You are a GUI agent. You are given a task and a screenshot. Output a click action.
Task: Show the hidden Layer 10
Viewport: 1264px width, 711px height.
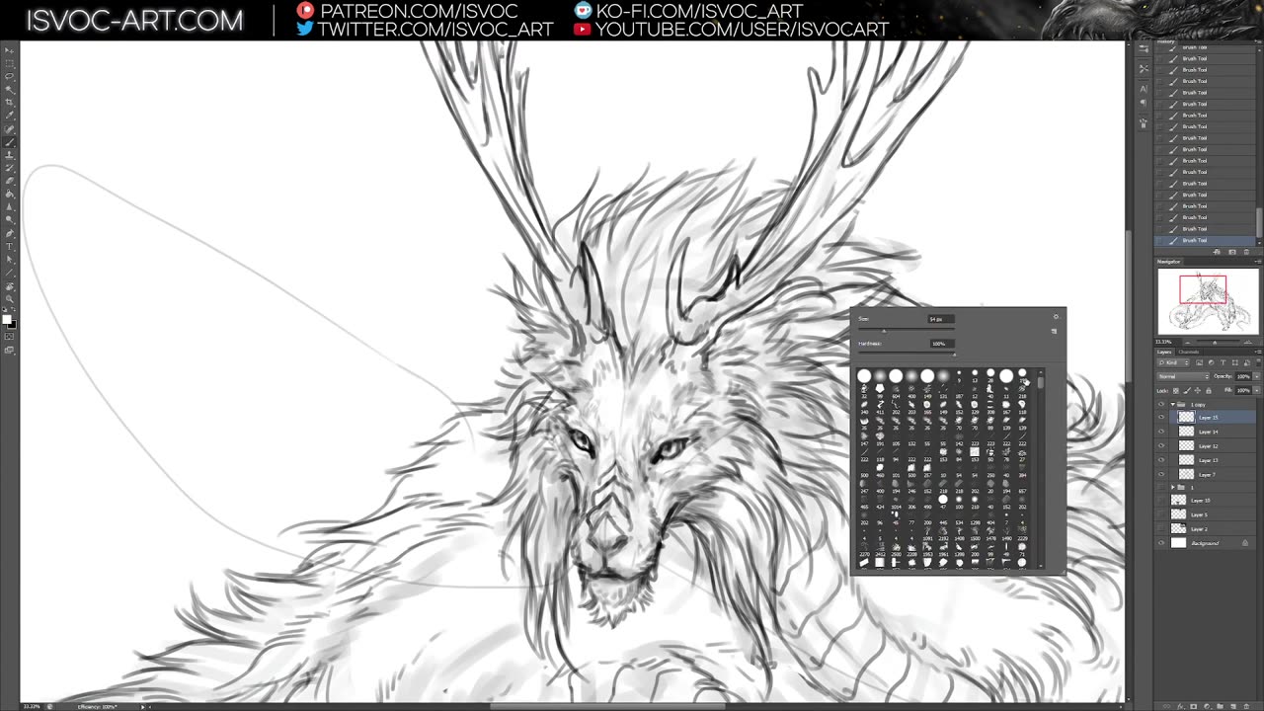click(x=1161, y=501)
